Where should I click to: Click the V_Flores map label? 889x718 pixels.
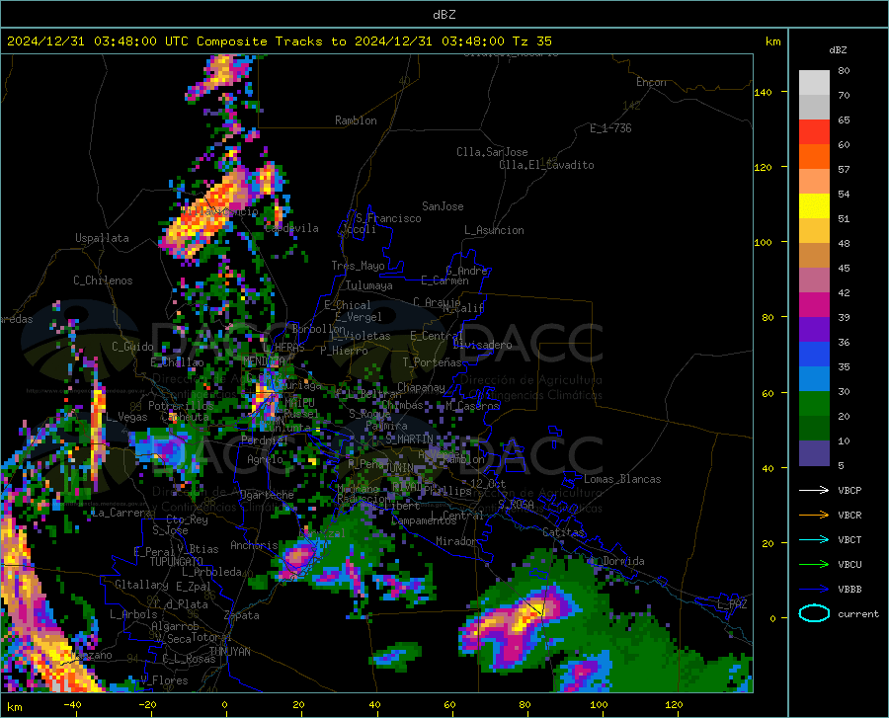pos(164,680)
